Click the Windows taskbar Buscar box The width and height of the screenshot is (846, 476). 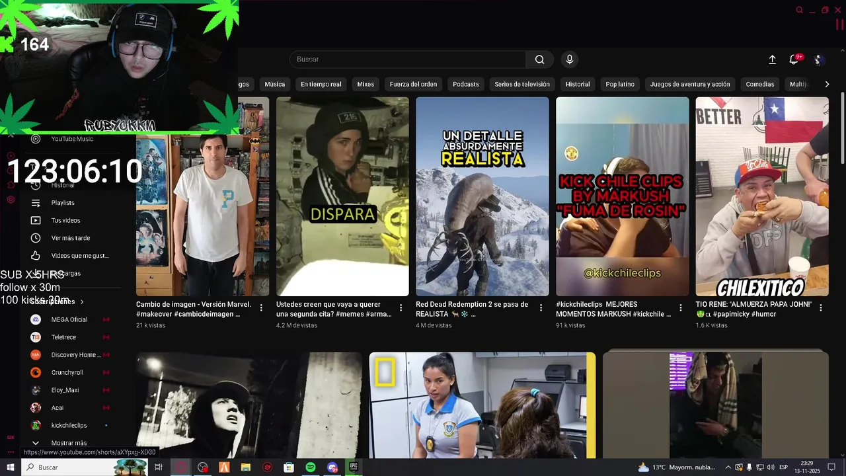pos(85,467)
